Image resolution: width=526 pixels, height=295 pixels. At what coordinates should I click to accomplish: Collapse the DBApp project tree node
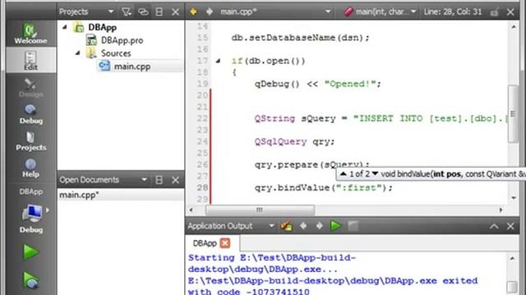(x=65, y=27)
